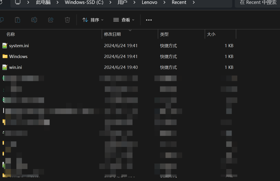
Task: Open the 排序 (Sort) dropdown
Action: (93, 20)
